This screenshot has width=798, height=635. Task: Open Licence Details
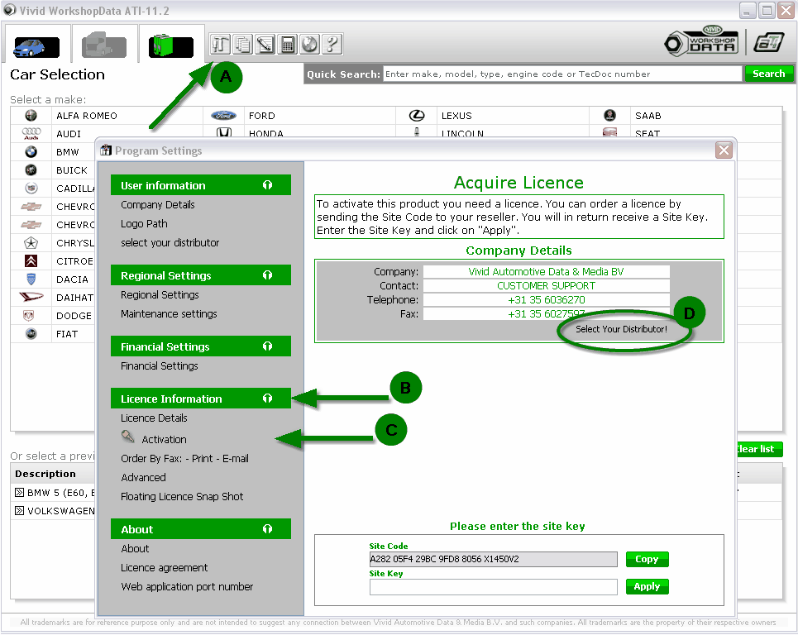(x=154, y=418)
